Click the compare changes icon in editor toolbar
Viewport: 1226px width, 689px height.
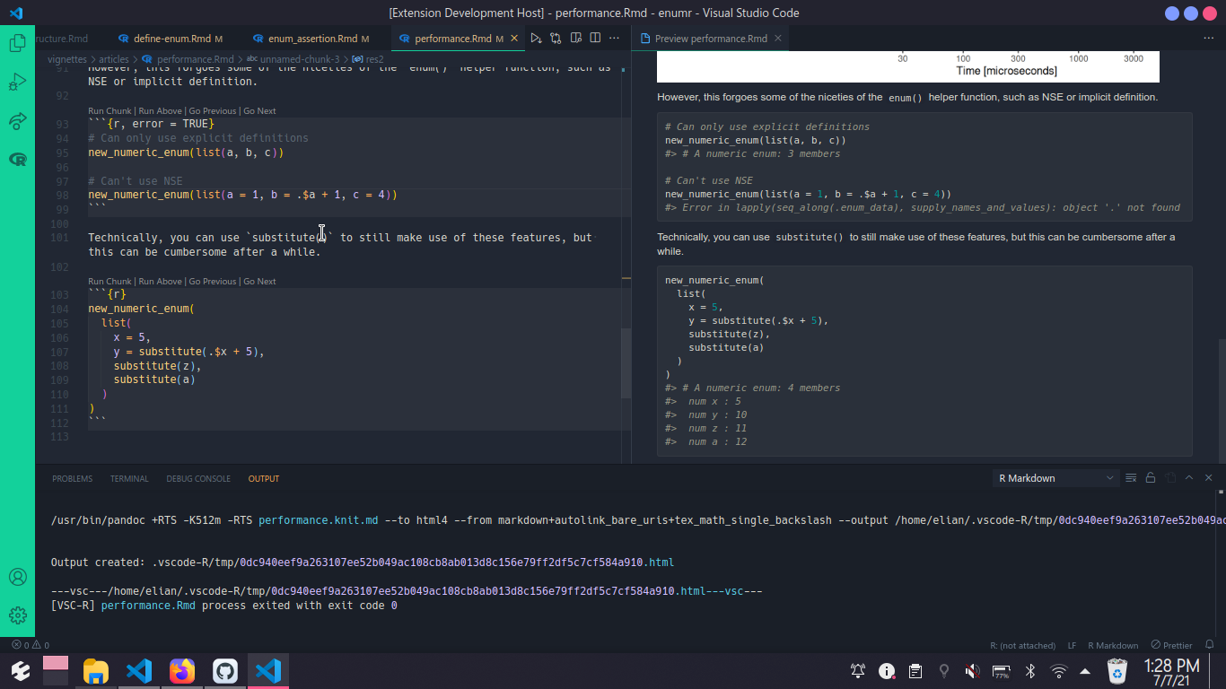[556, 39]
